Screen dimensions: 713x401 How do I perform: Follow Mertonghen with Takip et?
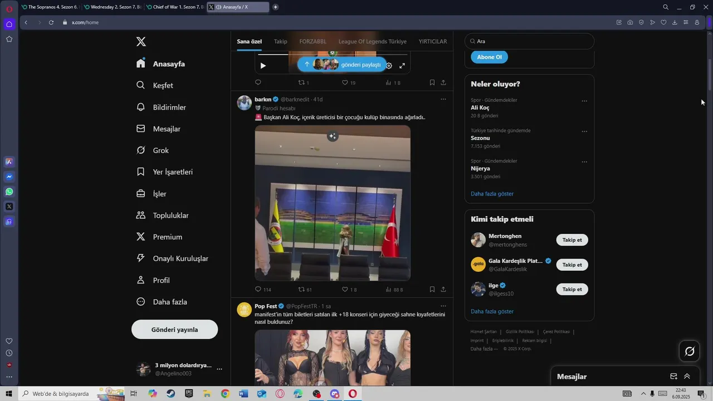(x=572, y=240)
